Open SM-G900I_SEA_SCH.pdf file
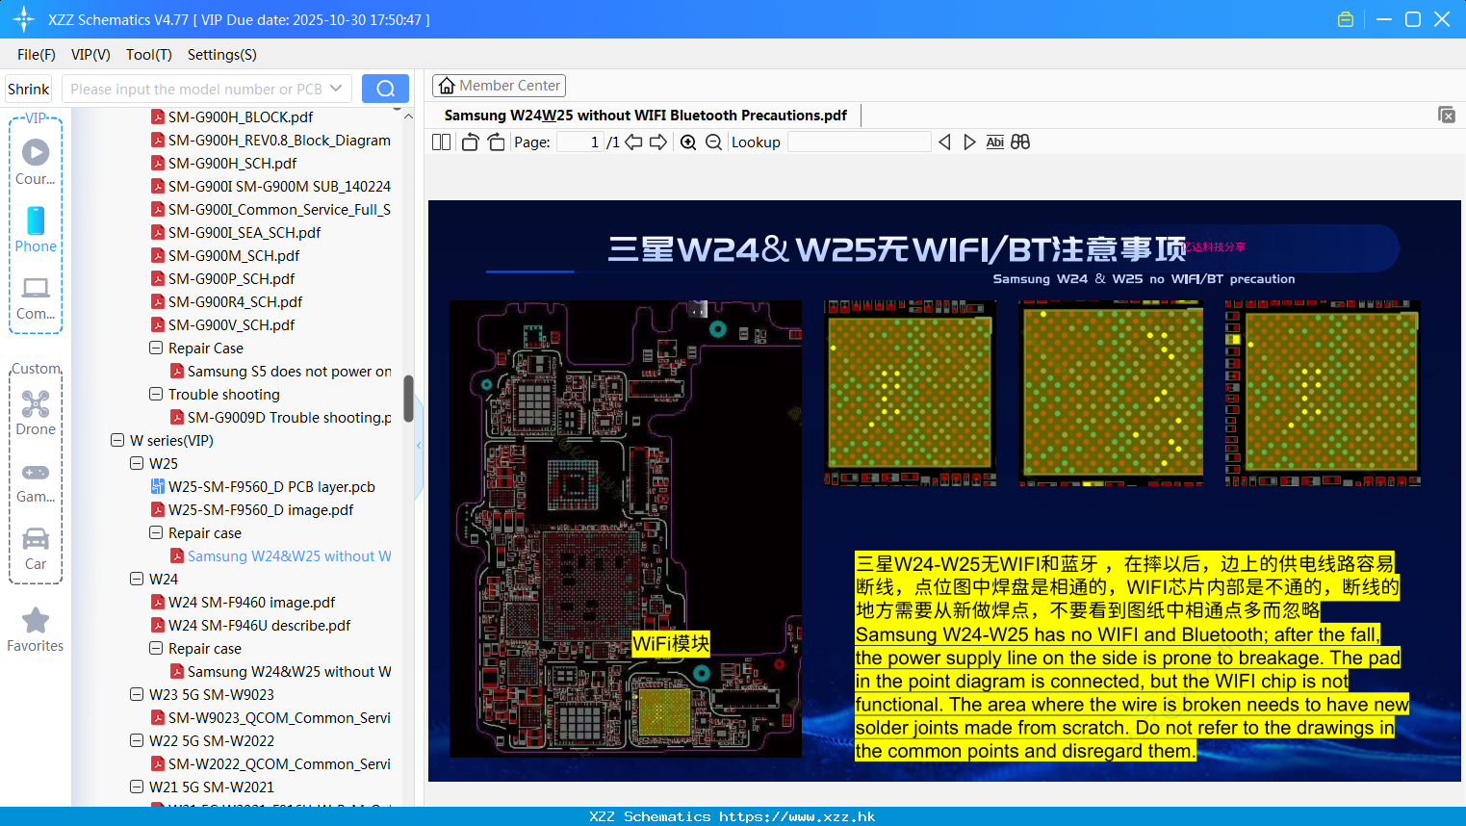Viewport: 1466px width, 826px height. pos(235,233)
